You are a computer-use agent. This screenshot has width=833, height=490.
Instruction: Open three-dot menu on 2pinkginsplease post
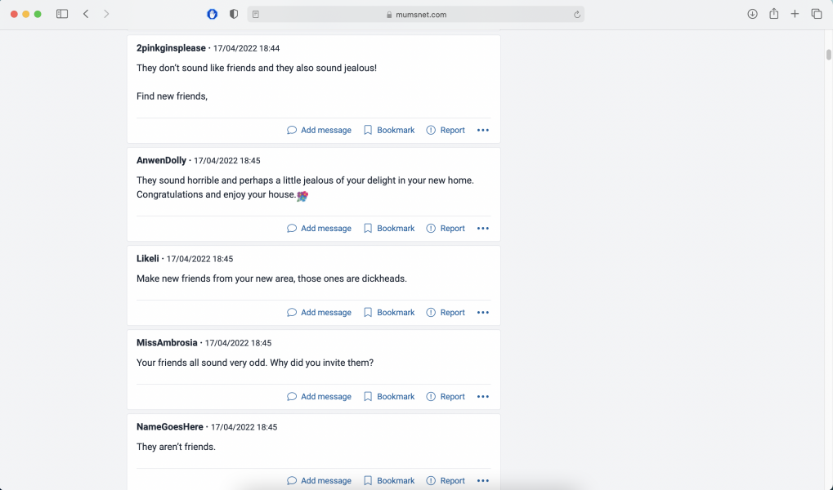(x=482, y=130)
